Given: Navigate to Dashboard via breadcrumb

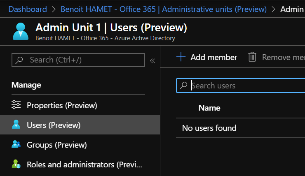Looking at the screenshot, I should [x=28, y=9].
